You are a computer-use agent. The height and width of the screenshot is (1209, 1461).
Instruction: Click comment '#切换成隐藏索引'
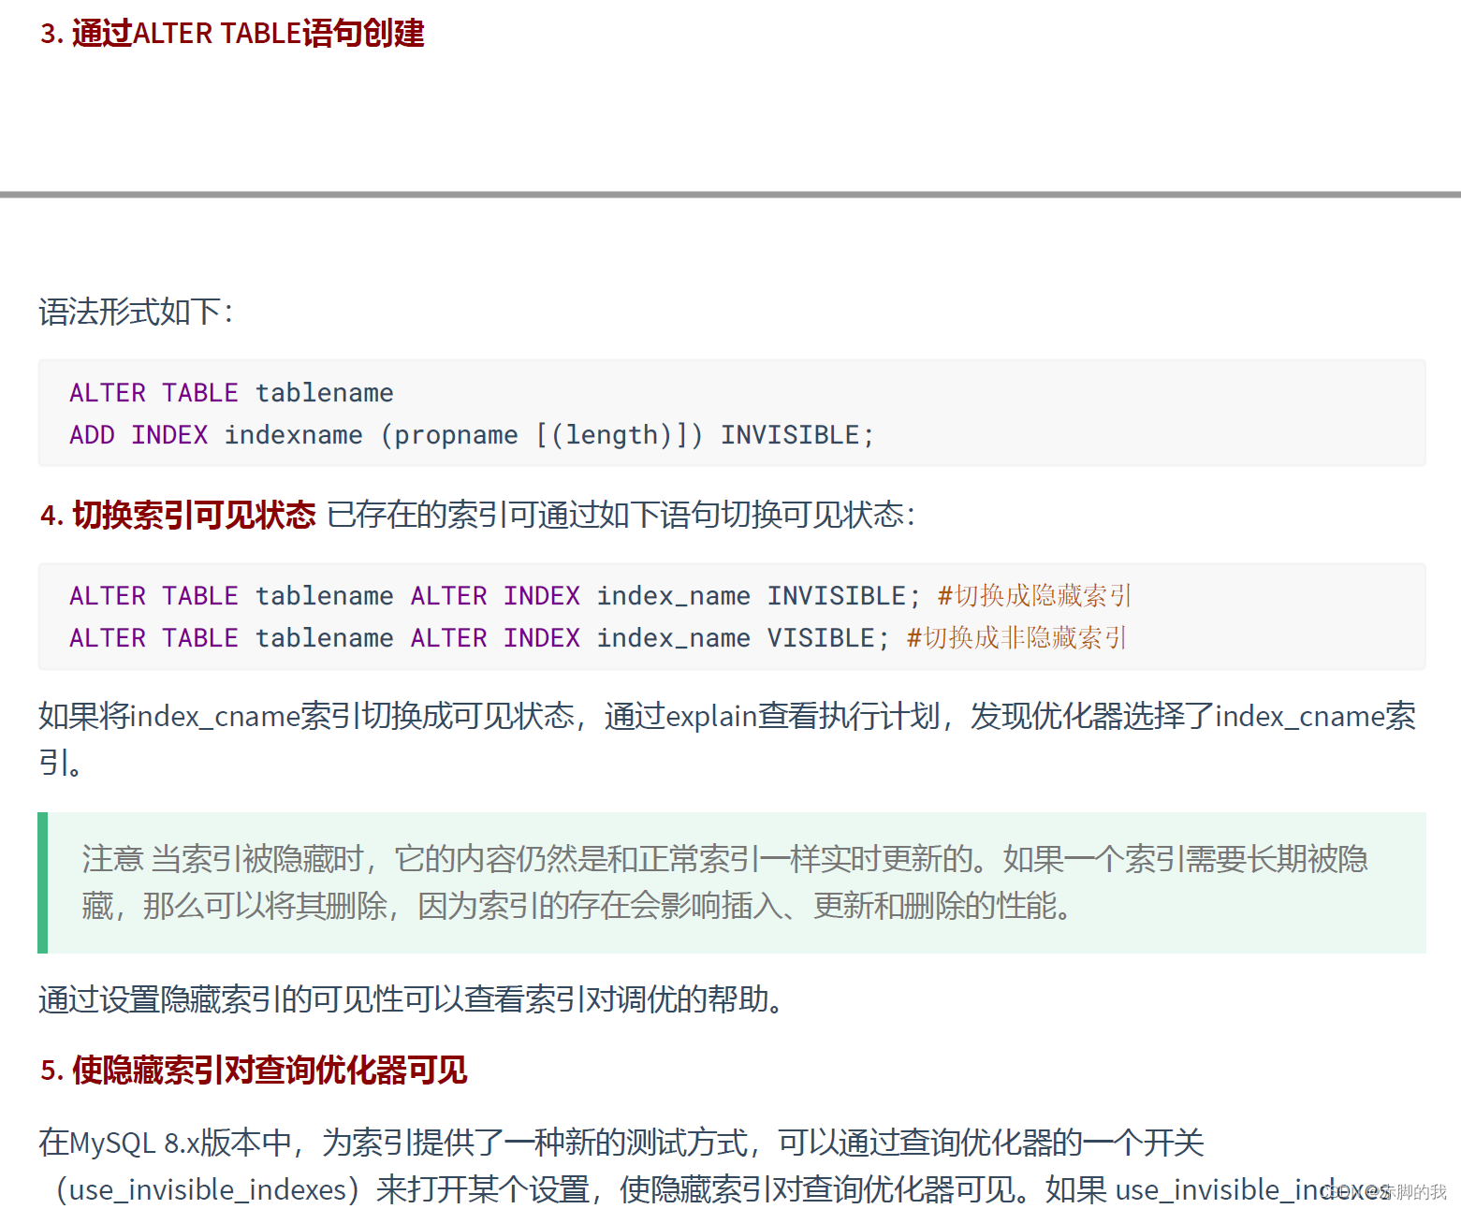point(1034,595)
